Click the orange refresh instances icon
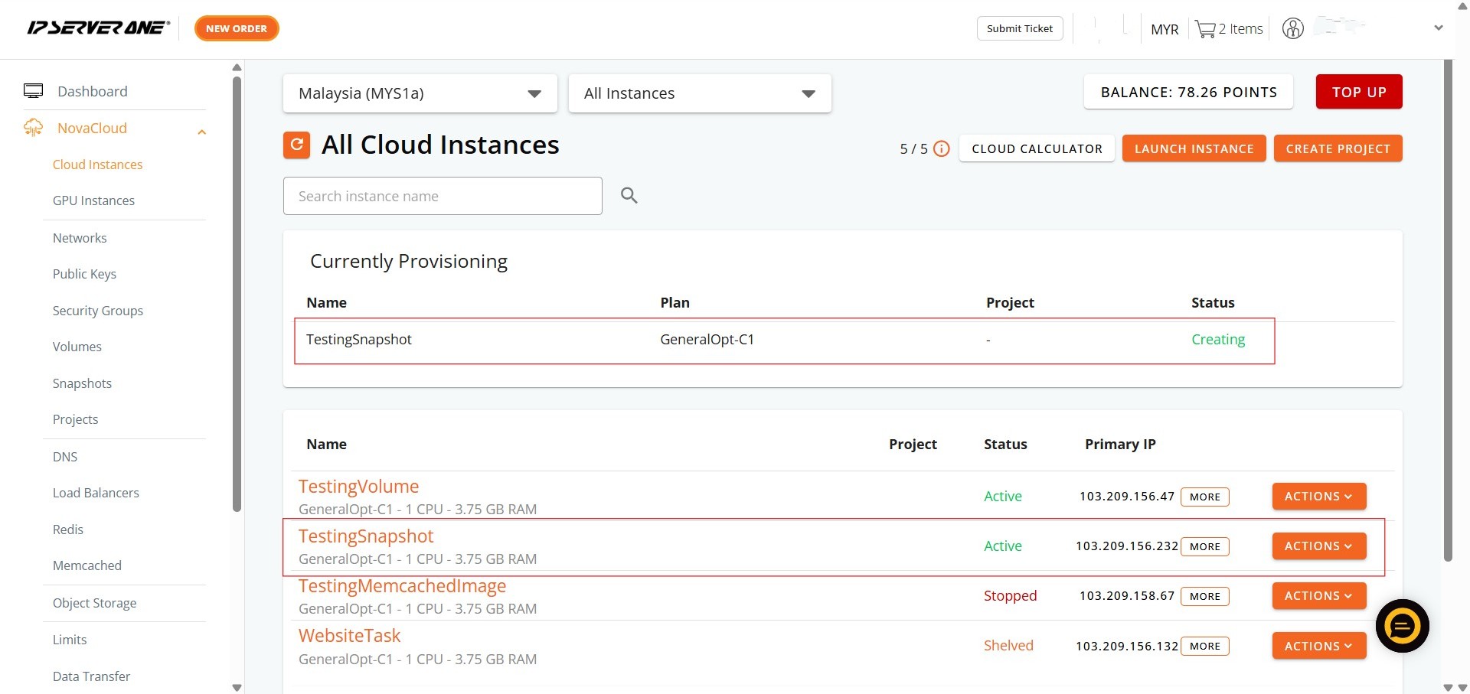 [296, 145]
